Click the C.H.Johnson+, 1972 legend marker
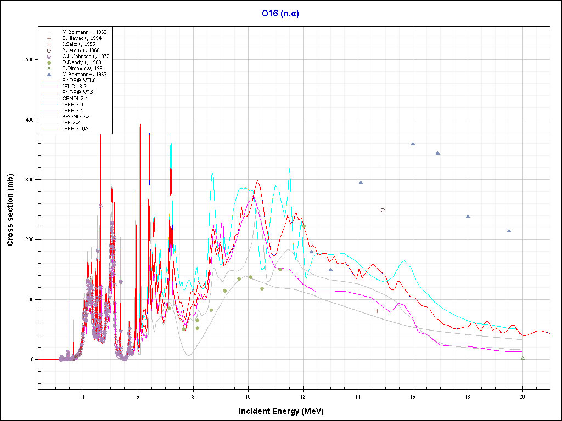562x421 pixels. 49,56
